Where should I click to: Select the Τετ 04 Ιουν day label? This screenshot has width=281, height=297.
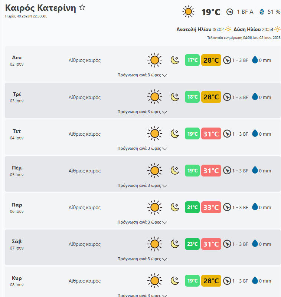point(17,134)
